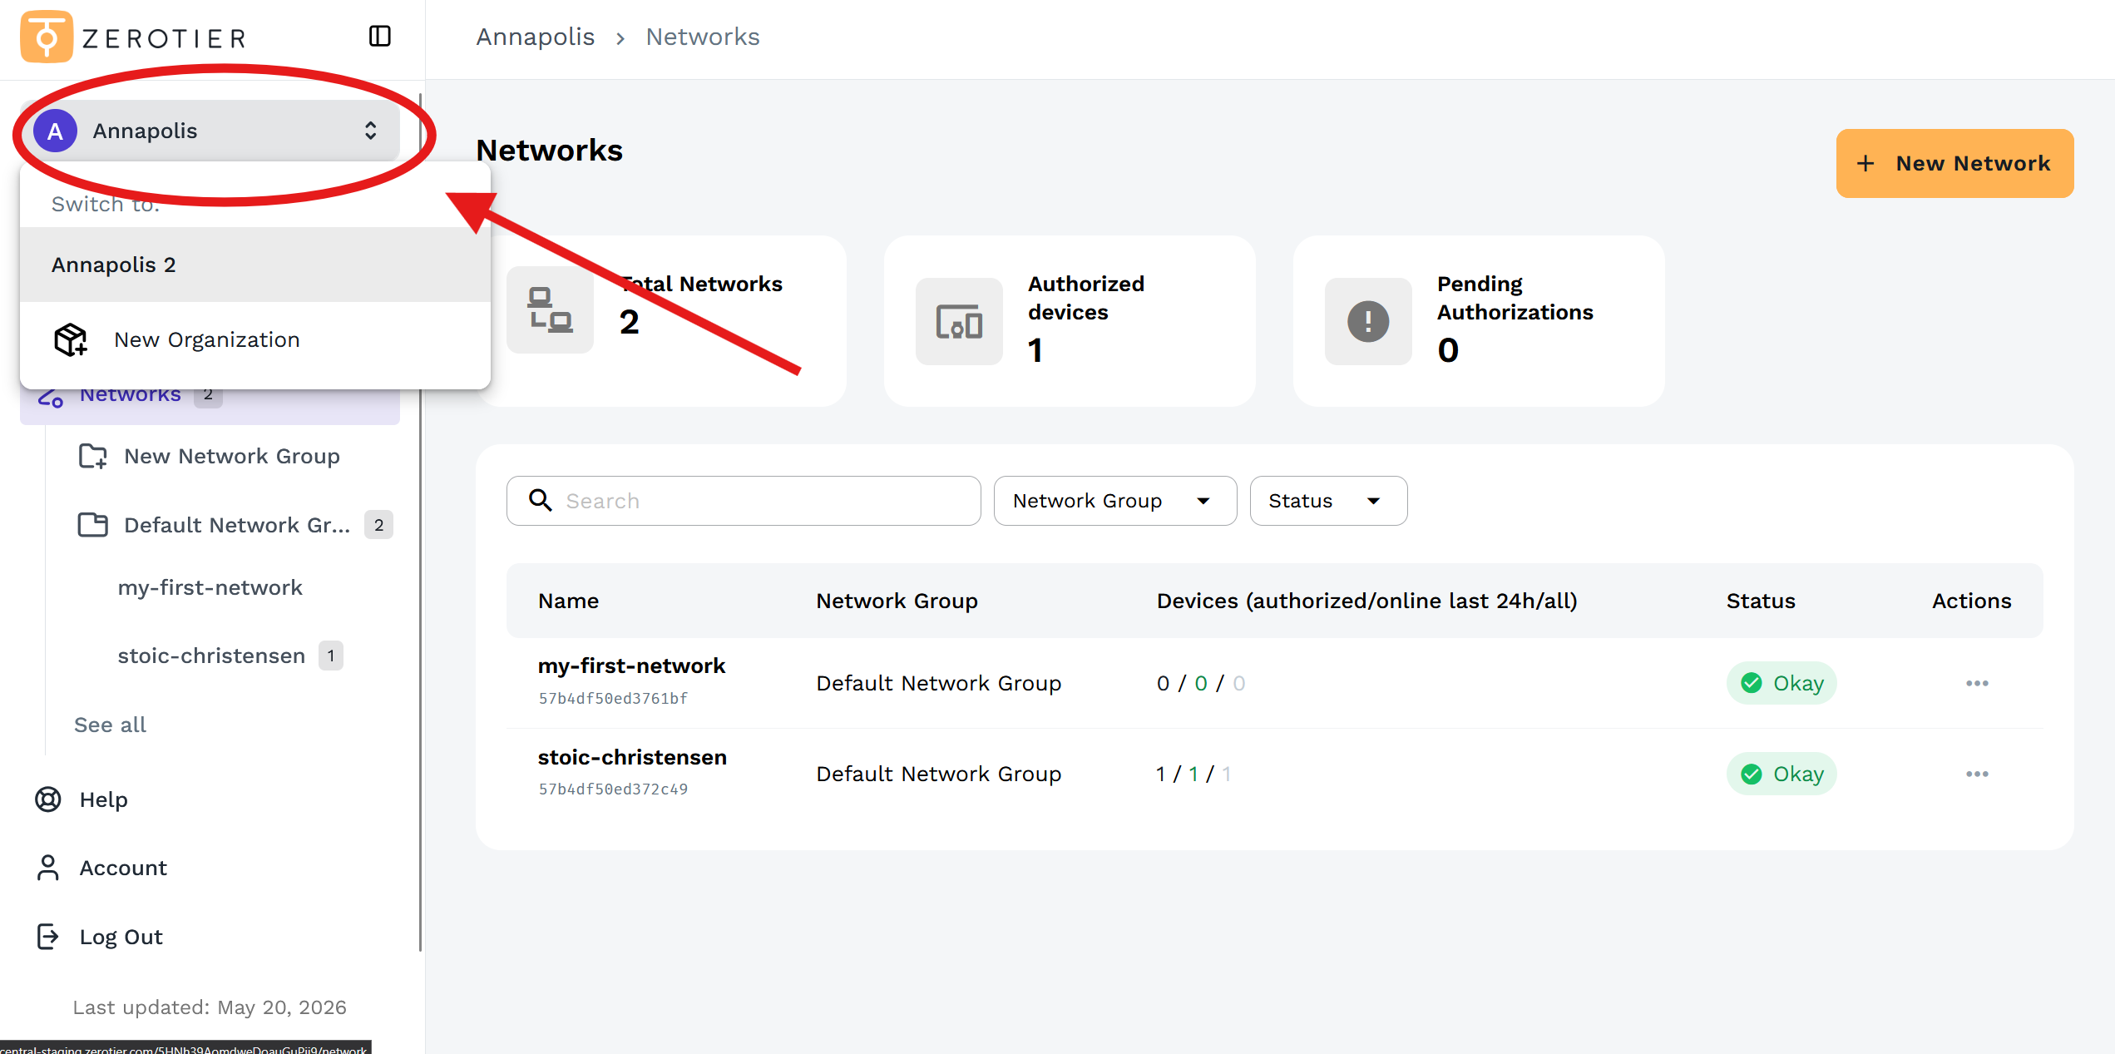The width and height of the screenshot is (2115, 1054).
Task: Expand the organization switcher chevrons
Action: [x=370, y=131]
